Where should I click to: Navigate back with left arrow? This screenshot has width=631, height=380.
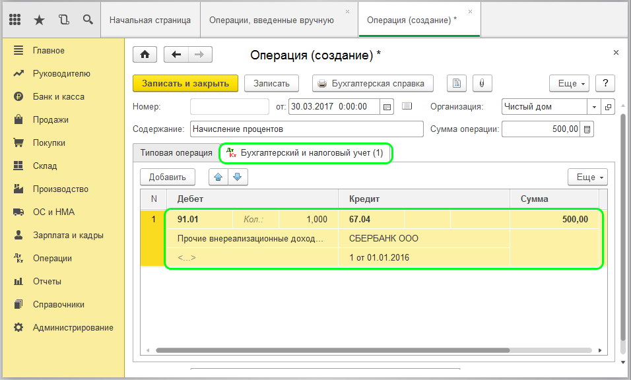(176, 54)
